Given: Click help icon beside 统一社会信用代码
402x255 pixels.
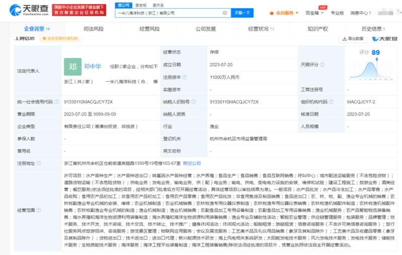Looking at the screenshot, I should click(56, 102).
